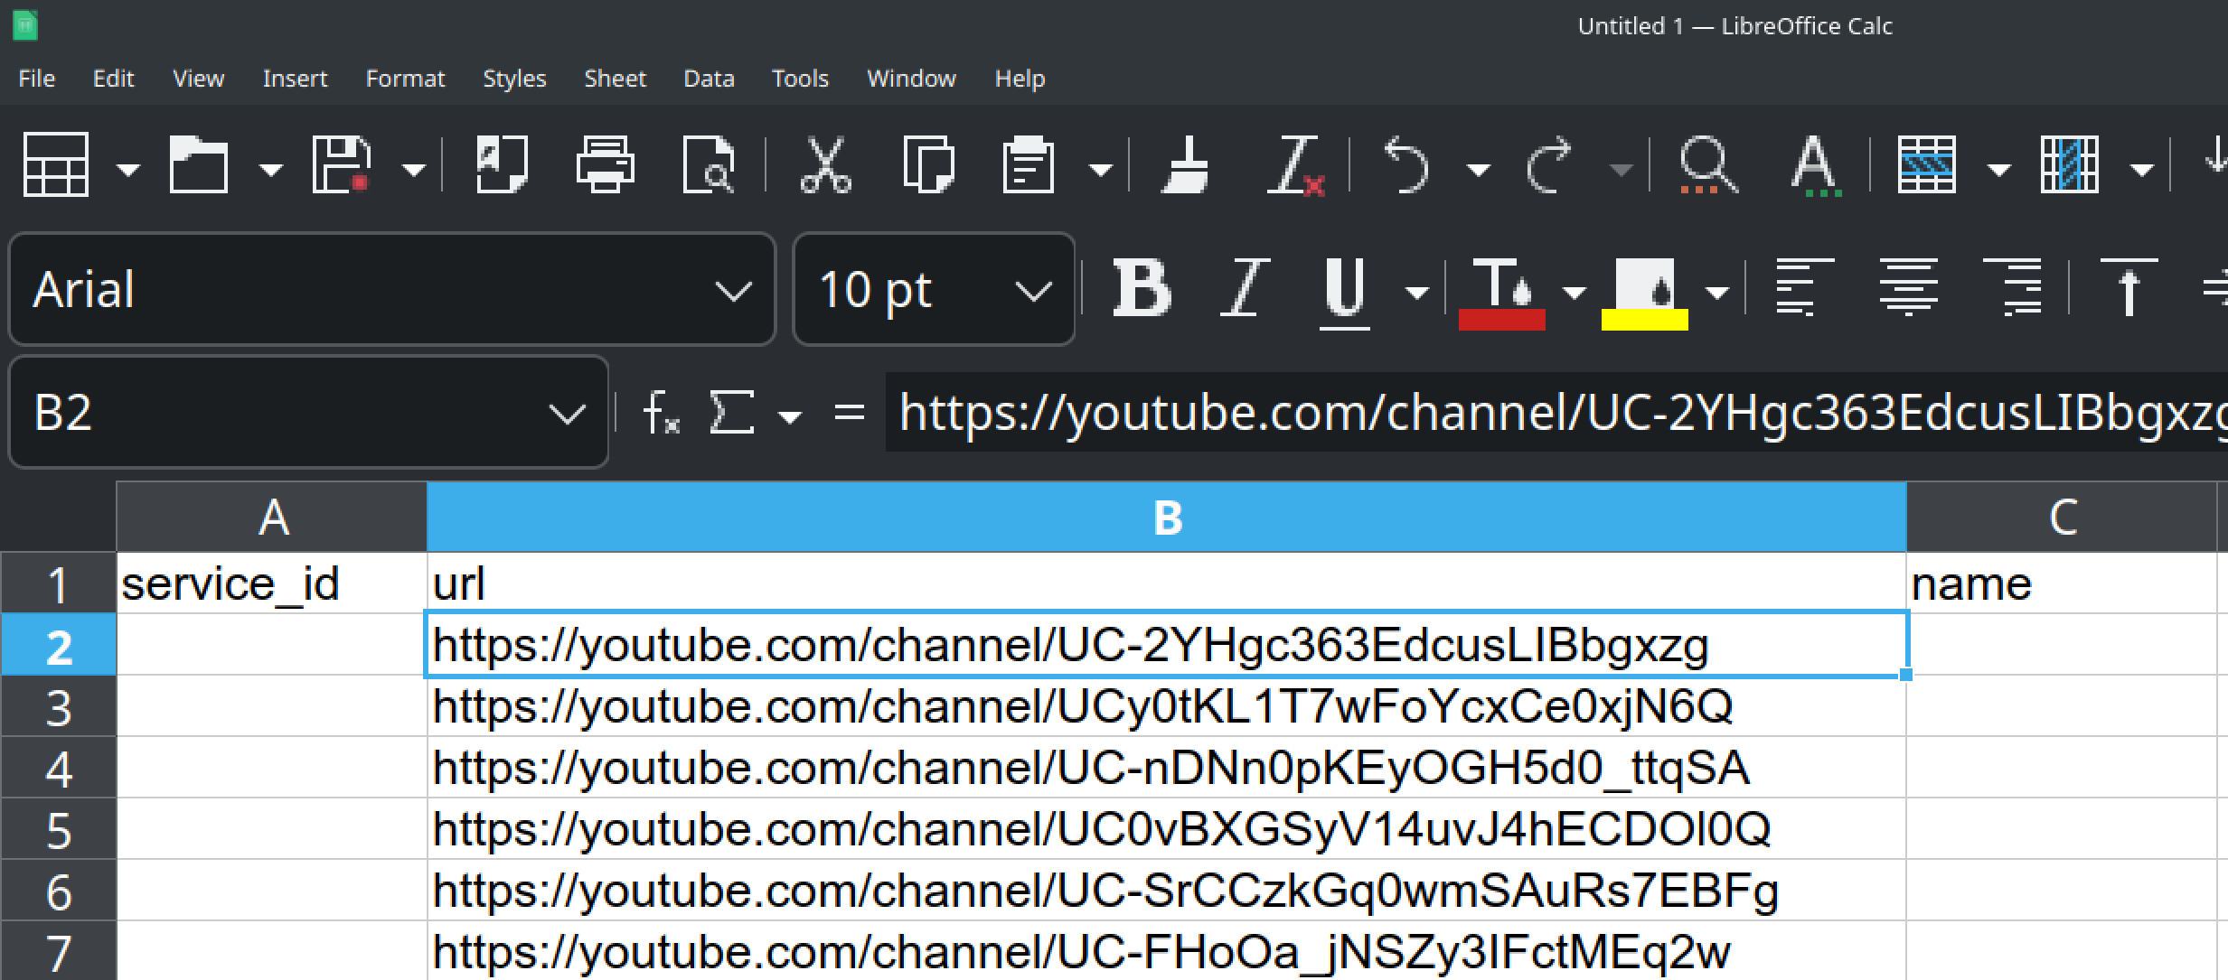Toggle Align Top vertical alignment
Viewport: 2228px width, 980px height.
point(2129,287)
